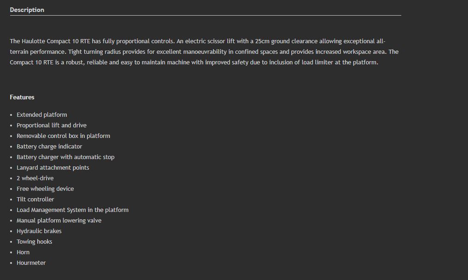Click the Hourmeter list item
Image resolution: width=468 pixels, height=280 pixels.
tap(31, 263)
